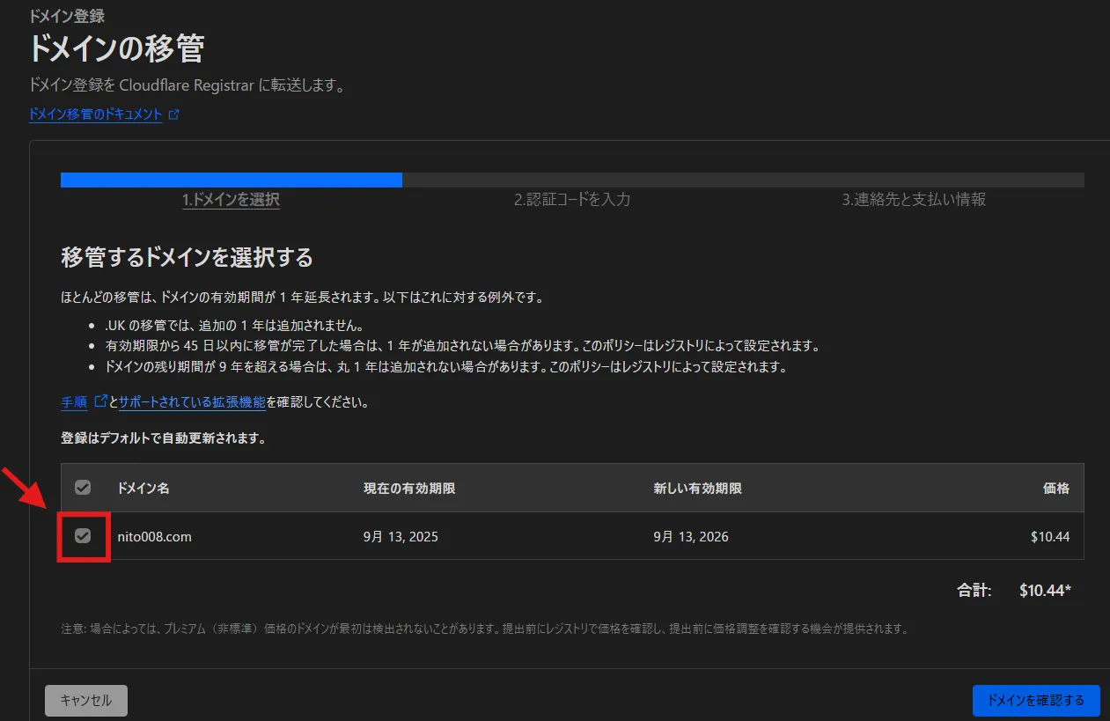Click external-link icon next to 手順
The image size is (1110, 721).
100,401
